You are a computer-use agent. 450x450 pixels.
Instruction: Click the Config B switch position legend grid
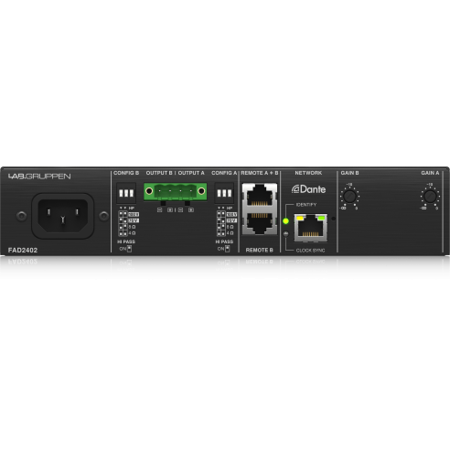[123, 223]
